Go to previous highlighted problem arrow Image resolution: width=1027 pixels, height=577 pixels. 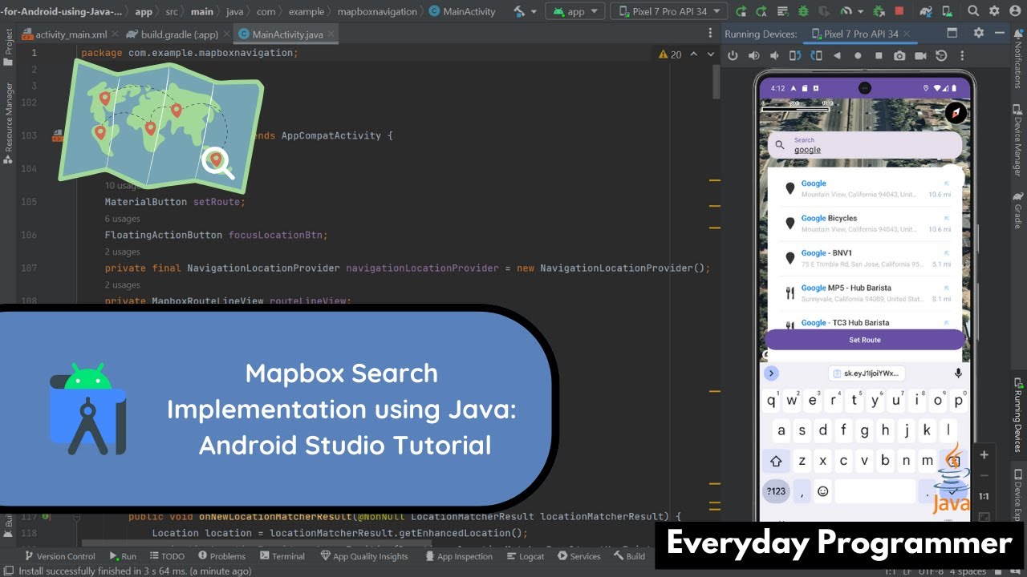(x=692, y=54)
